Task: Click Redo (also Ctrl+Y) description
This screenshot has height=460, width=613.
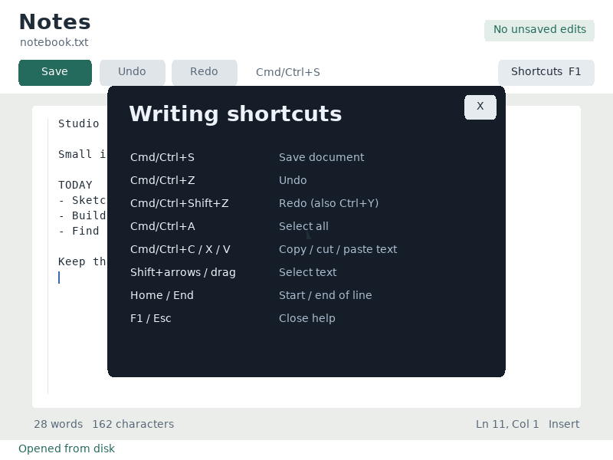Action: (x=329, y=203)
